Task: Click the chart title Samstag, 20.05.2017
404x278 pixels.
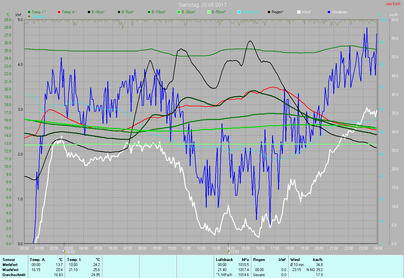Action: click(202, 5)
